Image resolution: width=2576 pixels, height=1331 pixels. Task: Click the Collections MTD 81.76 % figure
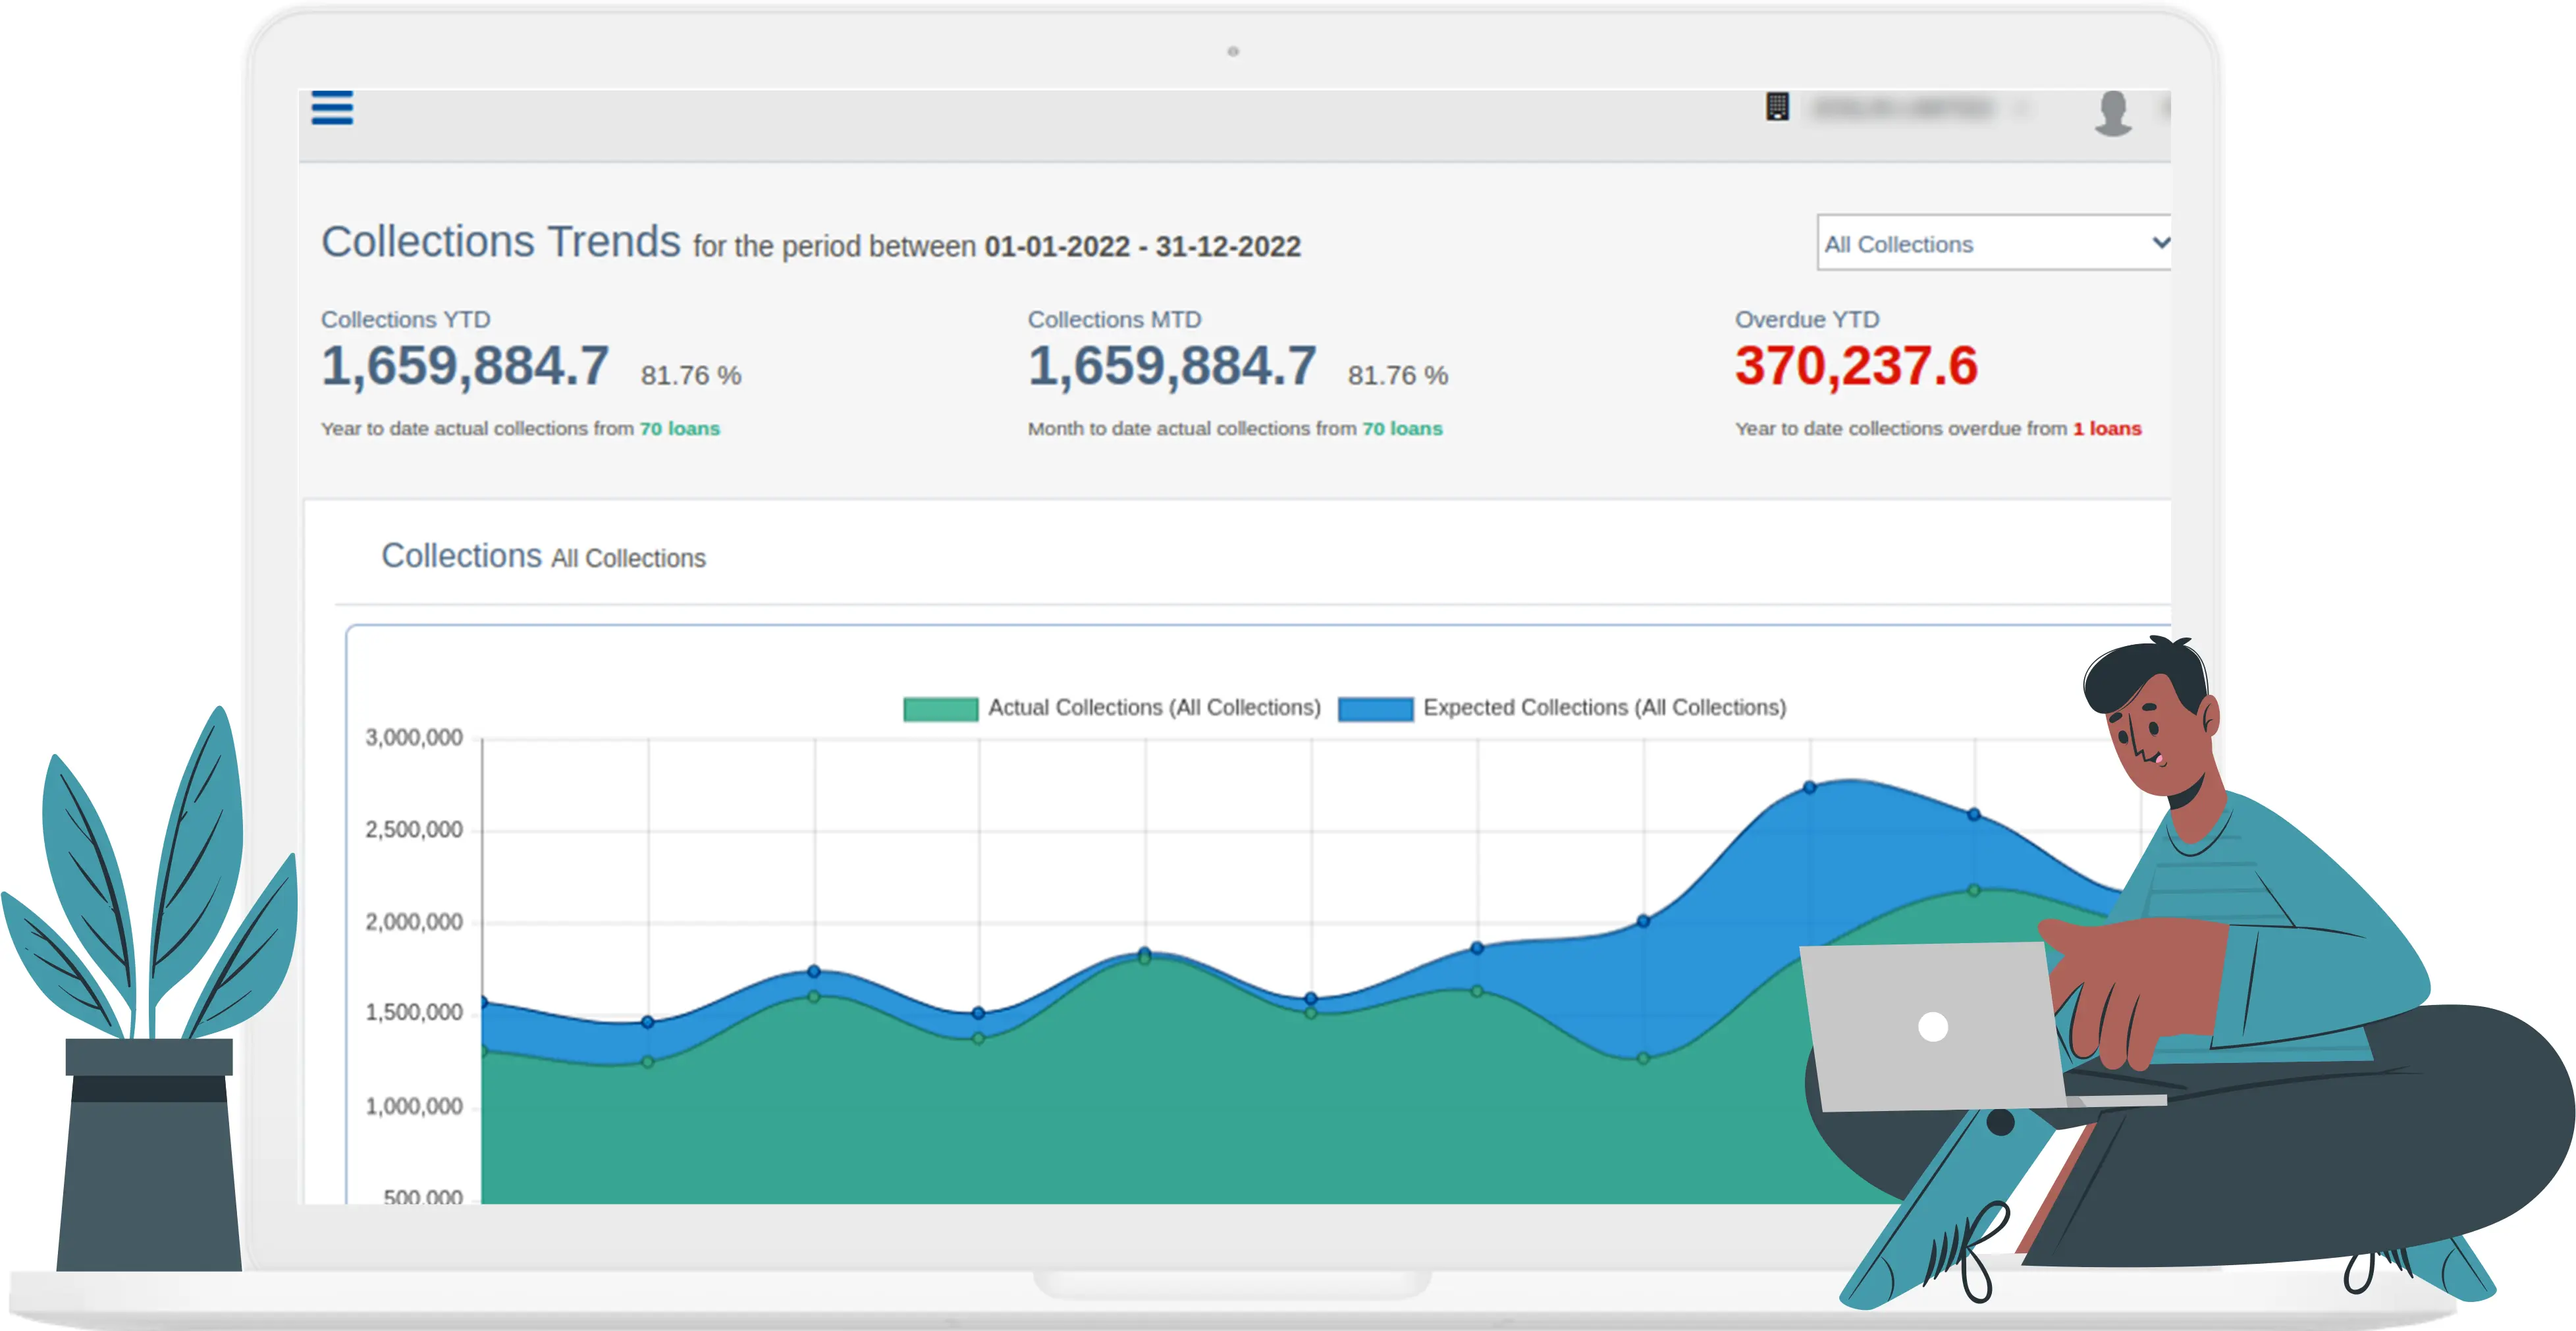pos(1397,375)
